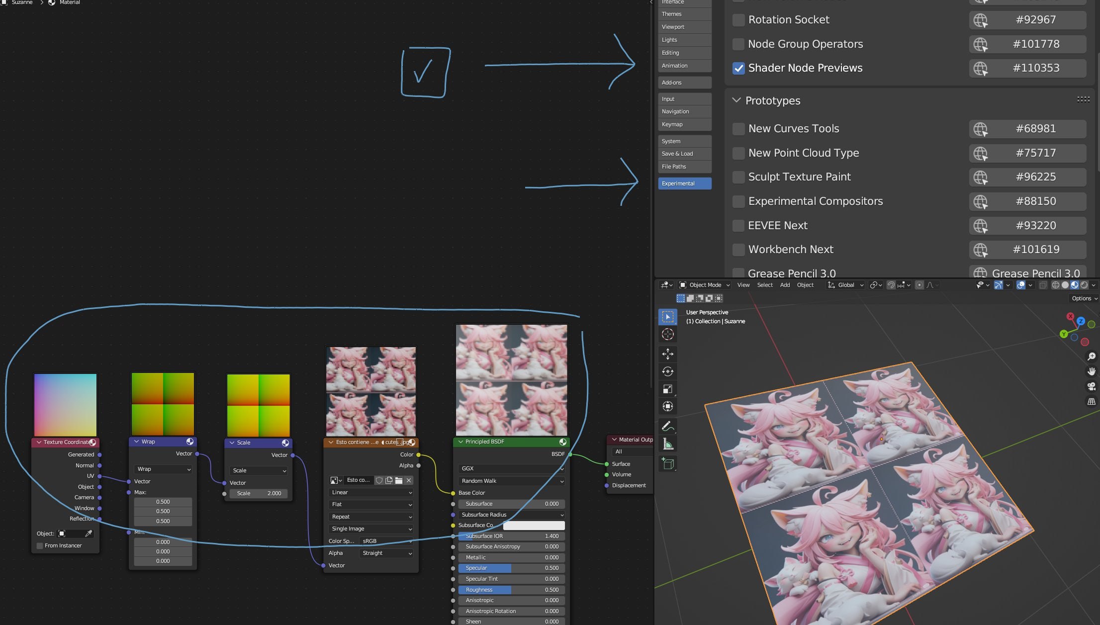1100x625 pixels.
Task: Switch to wireframe viewport shading
Action: coord(1055,285)
